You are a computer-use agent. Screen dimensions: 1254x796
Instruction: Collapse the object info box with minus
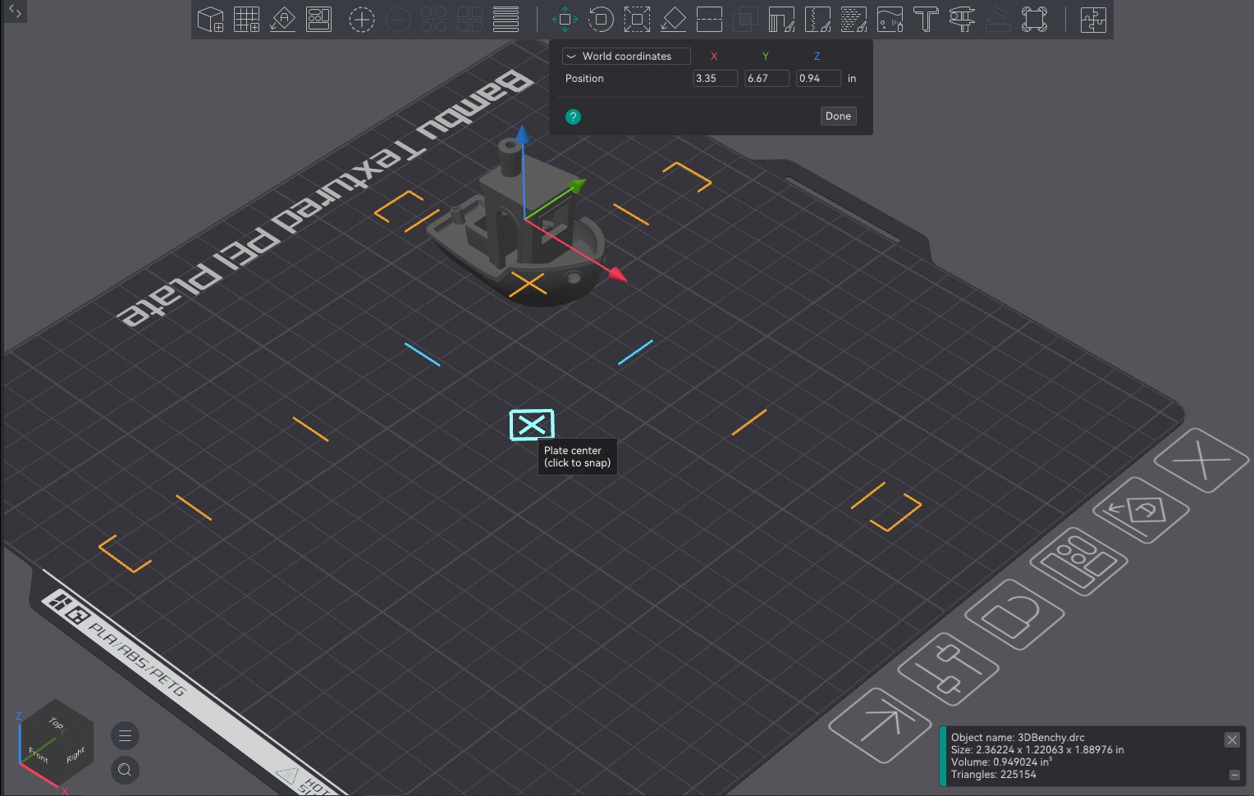coord(1233,775)
